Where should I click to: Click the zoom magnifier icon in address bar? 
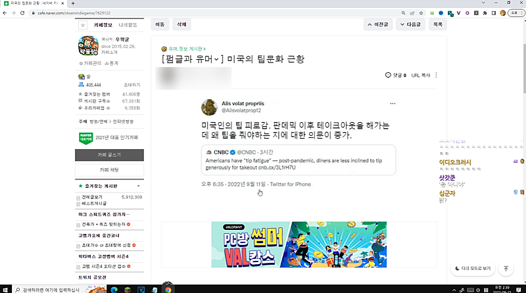click(403, 12)
